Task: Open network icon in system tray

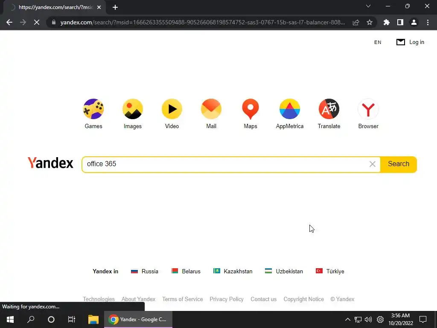Action: (358, 319)
